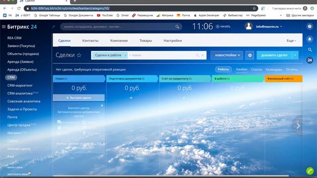Open CRM-маркетинг in the sidebar
Screen dimensions: 317x178
pyautogui.click(x=20, y=86)
